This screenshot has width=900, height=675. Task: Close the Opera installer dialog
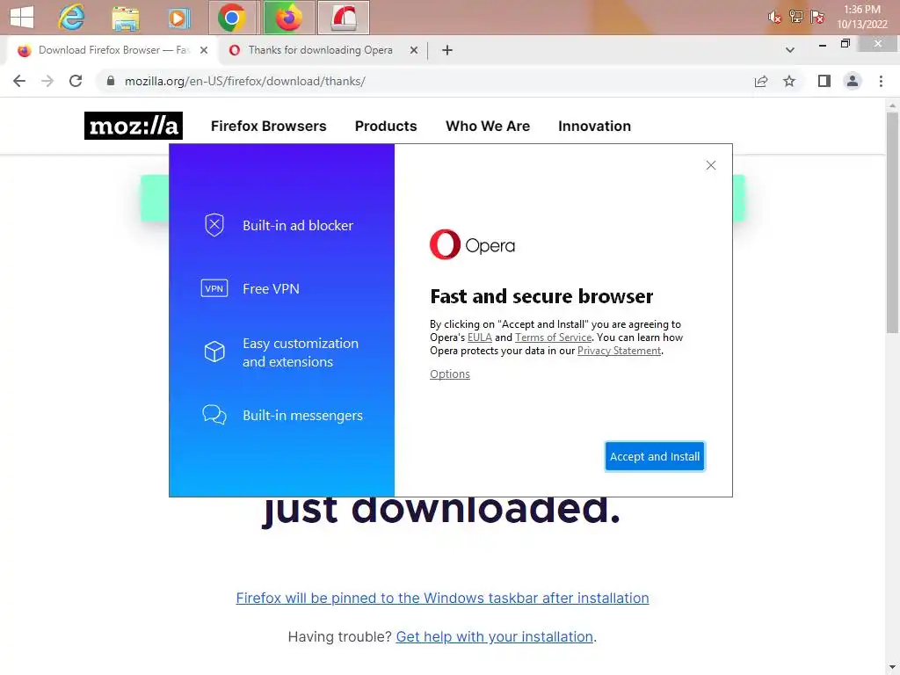click(x=710, y=165)
